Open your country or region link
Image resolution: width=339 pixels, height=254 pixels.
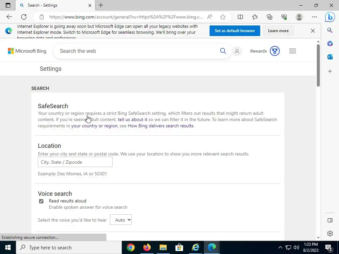pos(94,126)
